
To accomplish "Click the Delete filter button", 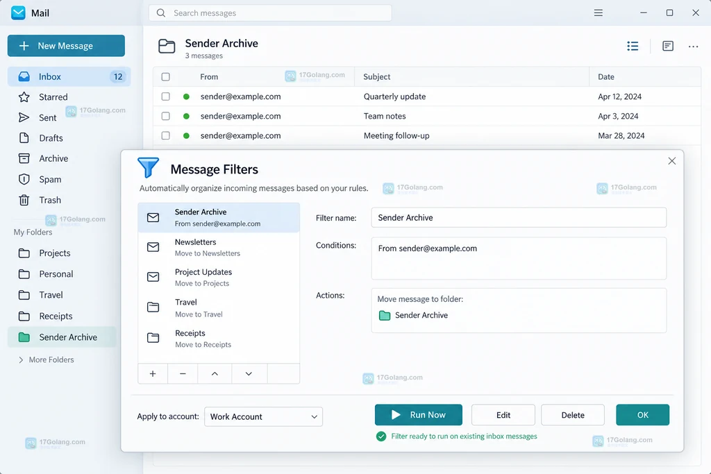I will click(573, 414).
